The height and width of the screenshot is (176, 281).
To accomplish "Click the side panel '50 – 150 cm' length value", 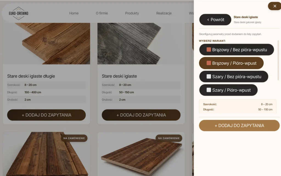I will coord(265,109).
